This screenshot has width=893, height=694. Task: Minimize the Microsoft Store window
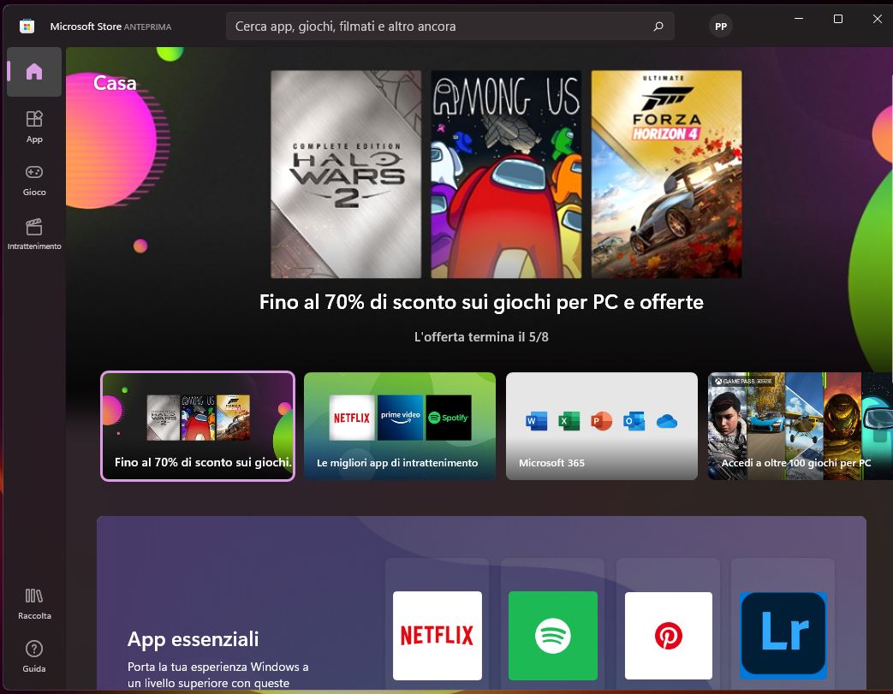click(x=799, y=19)
